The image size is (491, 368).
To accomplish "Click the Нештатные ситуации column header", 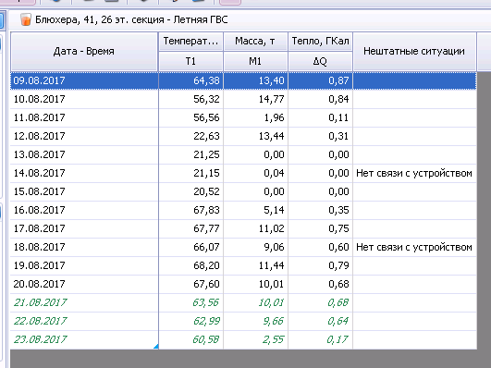I will pos(414,52).
